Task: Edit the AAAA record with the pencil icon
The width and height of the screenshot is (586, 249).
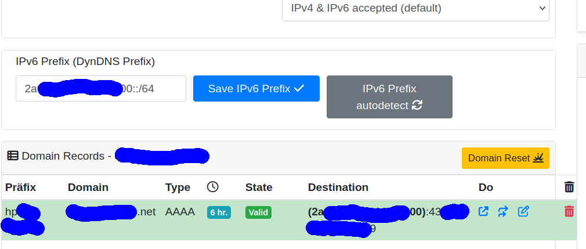Action: (523, 212)
